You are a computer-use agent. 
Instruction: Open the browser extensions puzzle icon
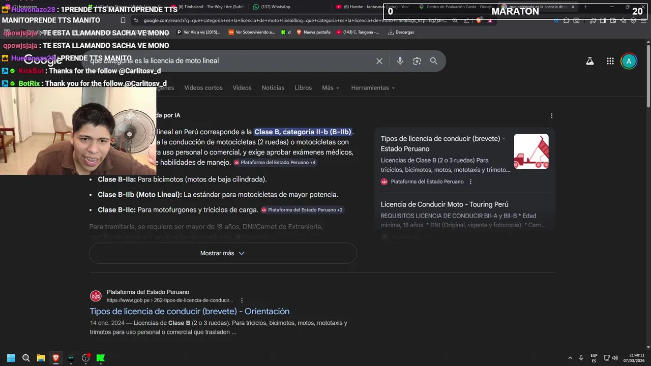[566, 20]
